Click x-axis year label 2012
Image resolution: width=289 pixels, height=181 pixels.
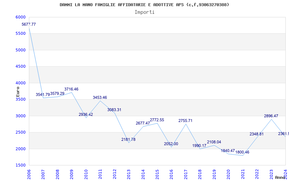(x=115, y=174)
